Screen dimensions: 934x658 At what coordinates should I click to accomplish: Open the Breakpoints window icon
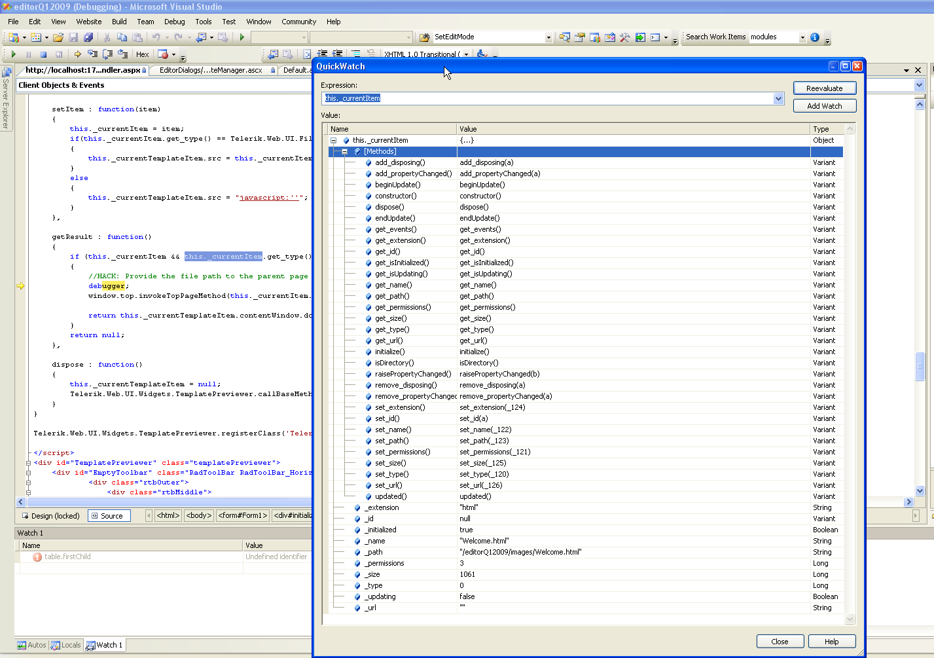click(163, 54)
